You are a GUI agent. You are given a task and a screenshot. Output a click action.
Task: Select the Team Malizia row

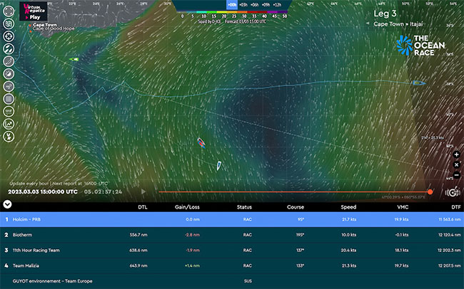[x=232, y=266]
